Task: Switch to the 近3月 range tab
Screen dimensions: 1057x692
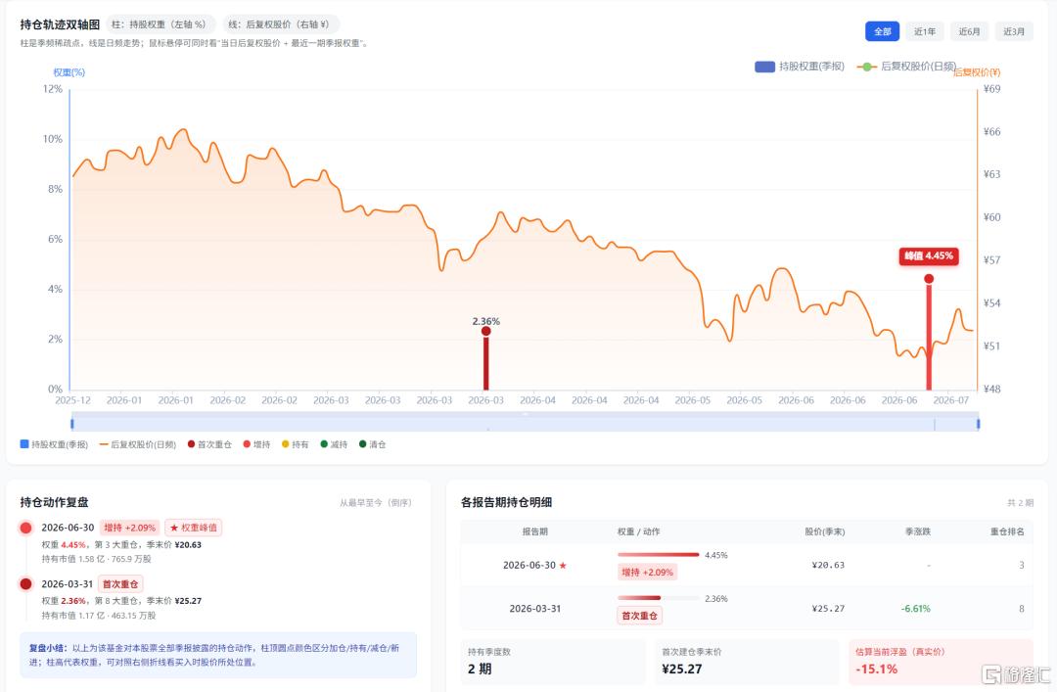Action: click(1014, 31)
